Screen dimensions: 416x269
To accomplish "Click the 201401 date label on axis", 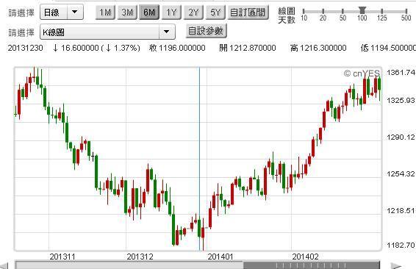I will (220, 257).
